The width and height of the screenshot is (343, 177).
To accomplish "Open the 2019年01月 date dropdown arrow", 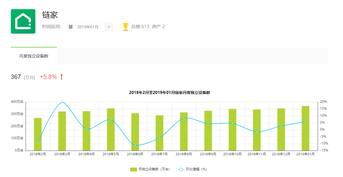I will coord(109,27).
